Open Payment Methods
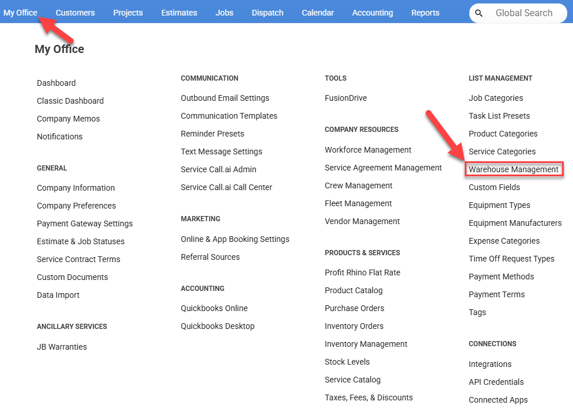The image size is (573, 409). pyautogui.click(x=502, y=277)
